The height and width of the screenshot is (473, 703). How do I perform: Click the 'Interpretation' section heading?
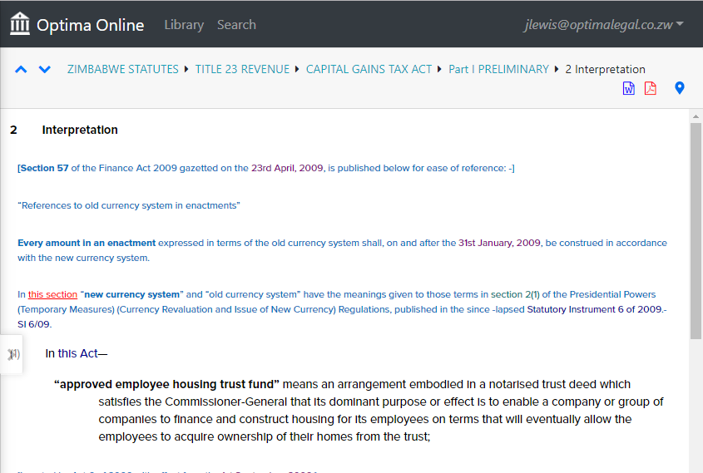[80, 131]
